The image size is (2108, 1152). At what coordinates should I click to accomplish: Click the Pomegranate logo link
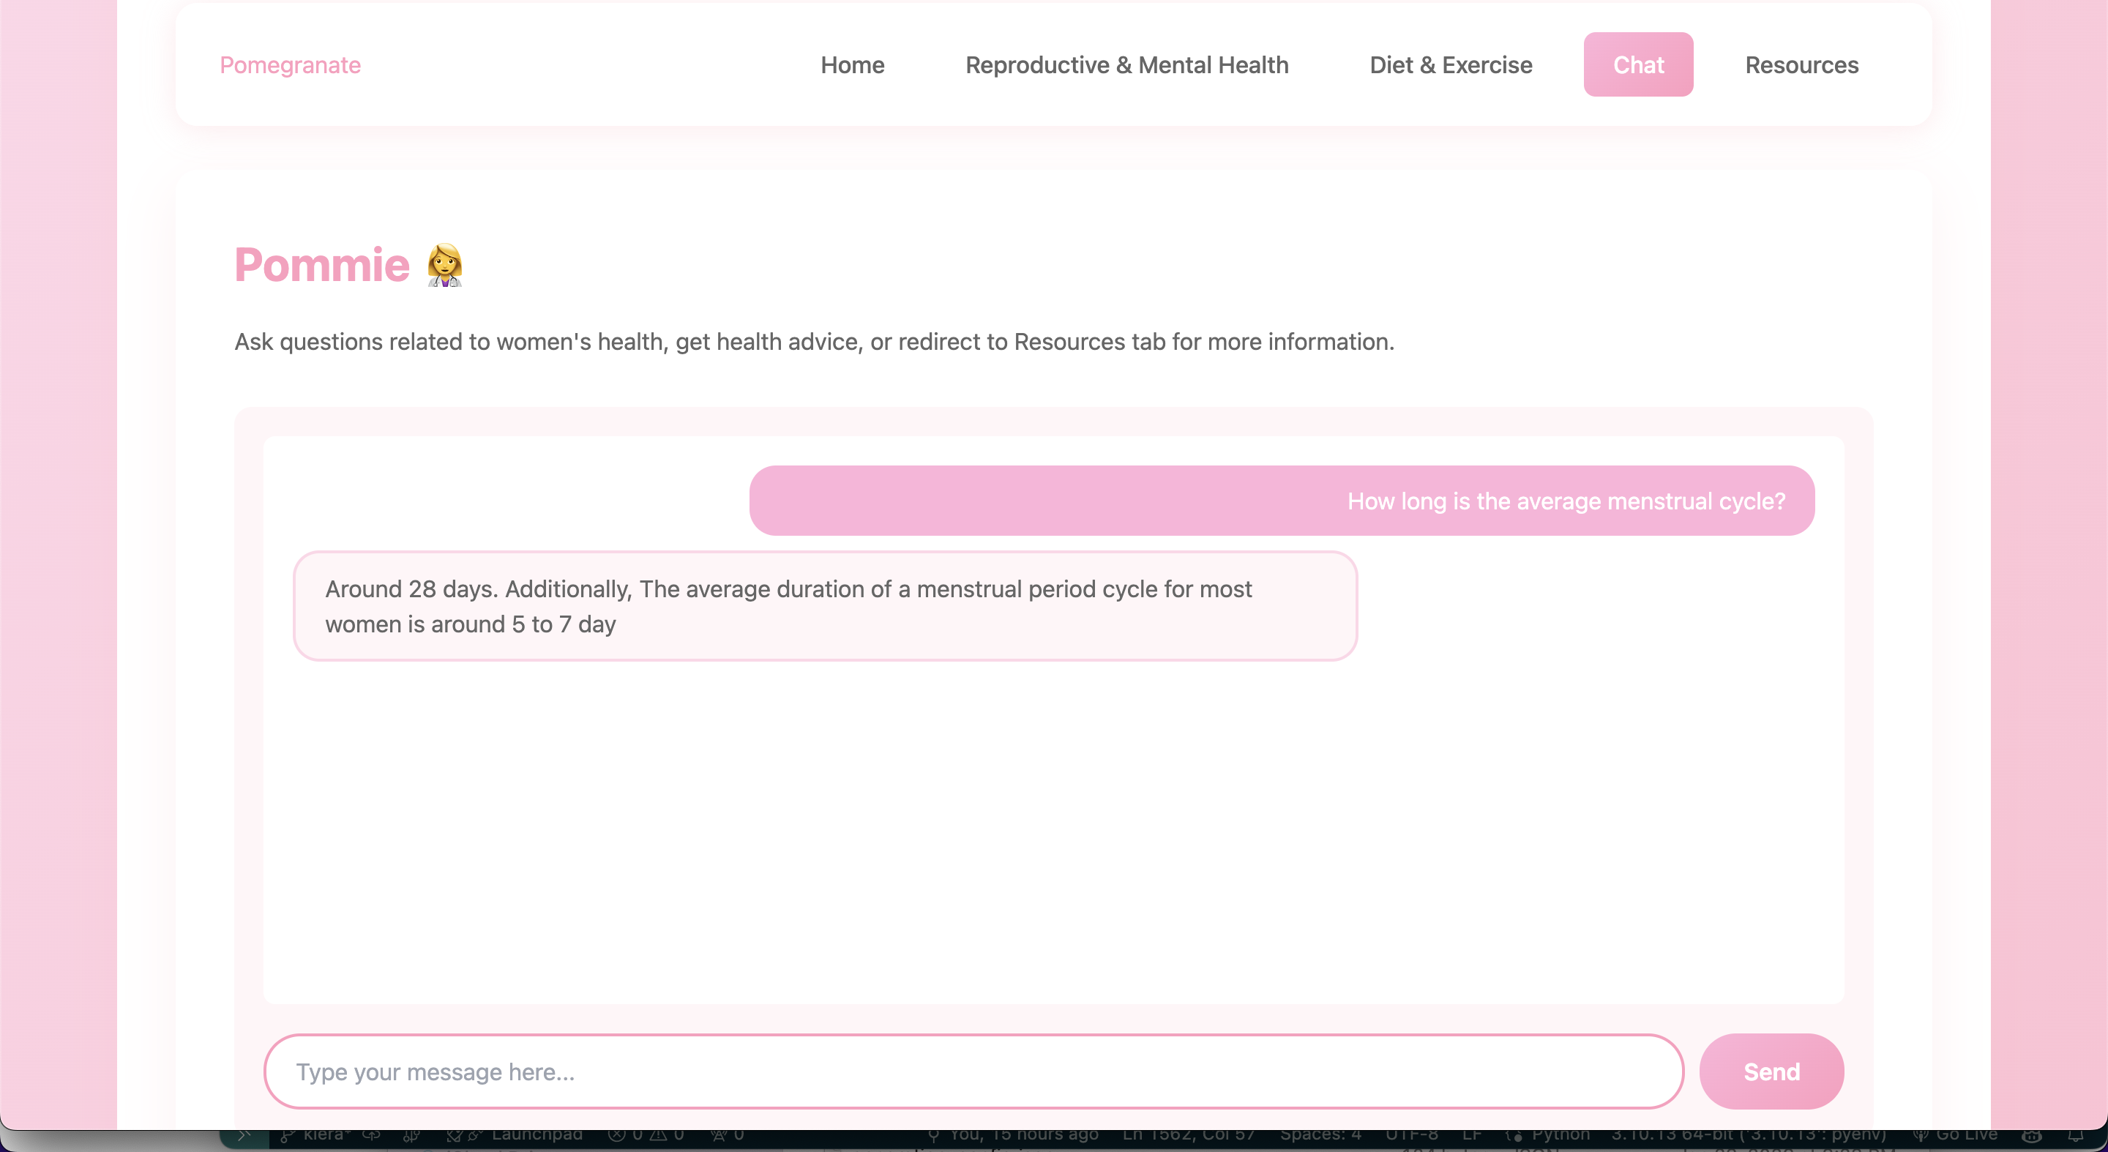pyautogui.click(x=290, y=64)
